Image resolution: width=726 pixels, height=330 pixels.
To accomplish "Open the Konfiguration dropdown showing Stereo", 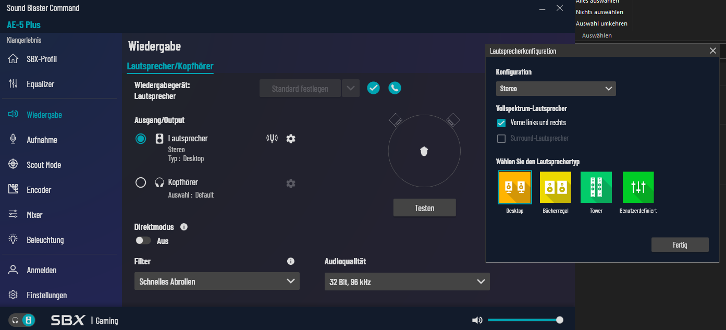I will click(x=556, y=89).
